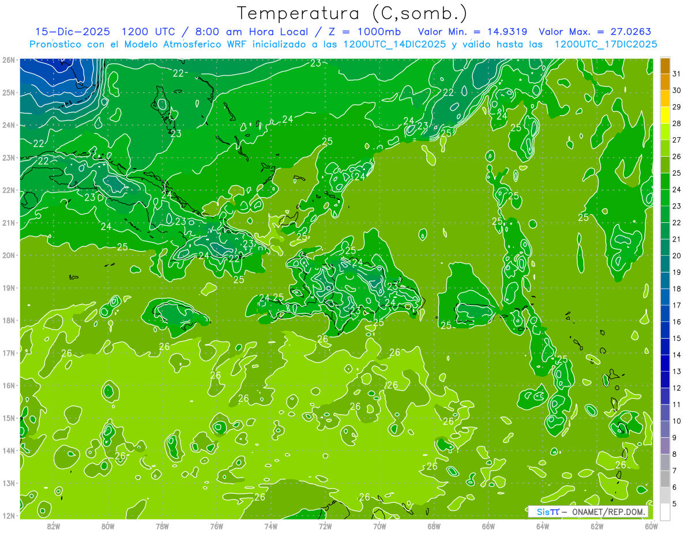Click the 70W longitude axis label
This screenshot has height=534, width=692.
(379, 526)
